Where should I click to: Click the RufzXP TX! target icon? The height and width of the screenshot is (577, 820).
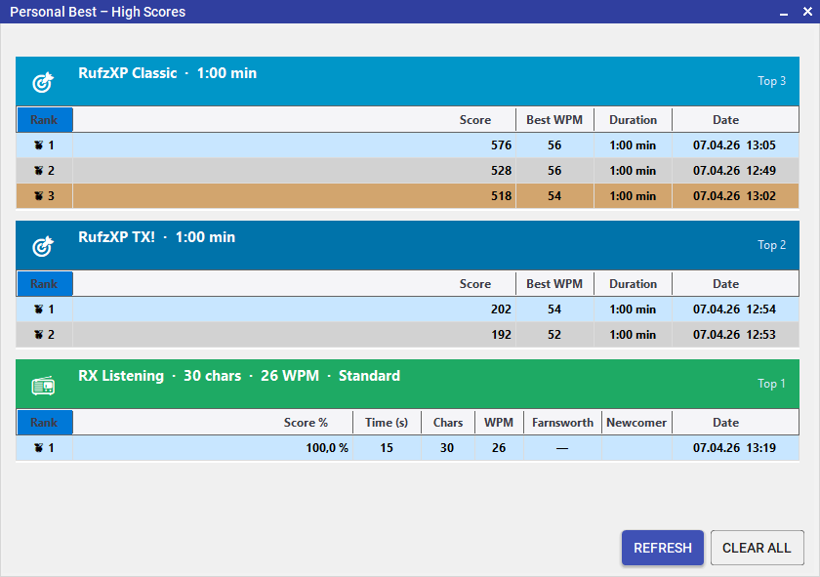point(43,246)
